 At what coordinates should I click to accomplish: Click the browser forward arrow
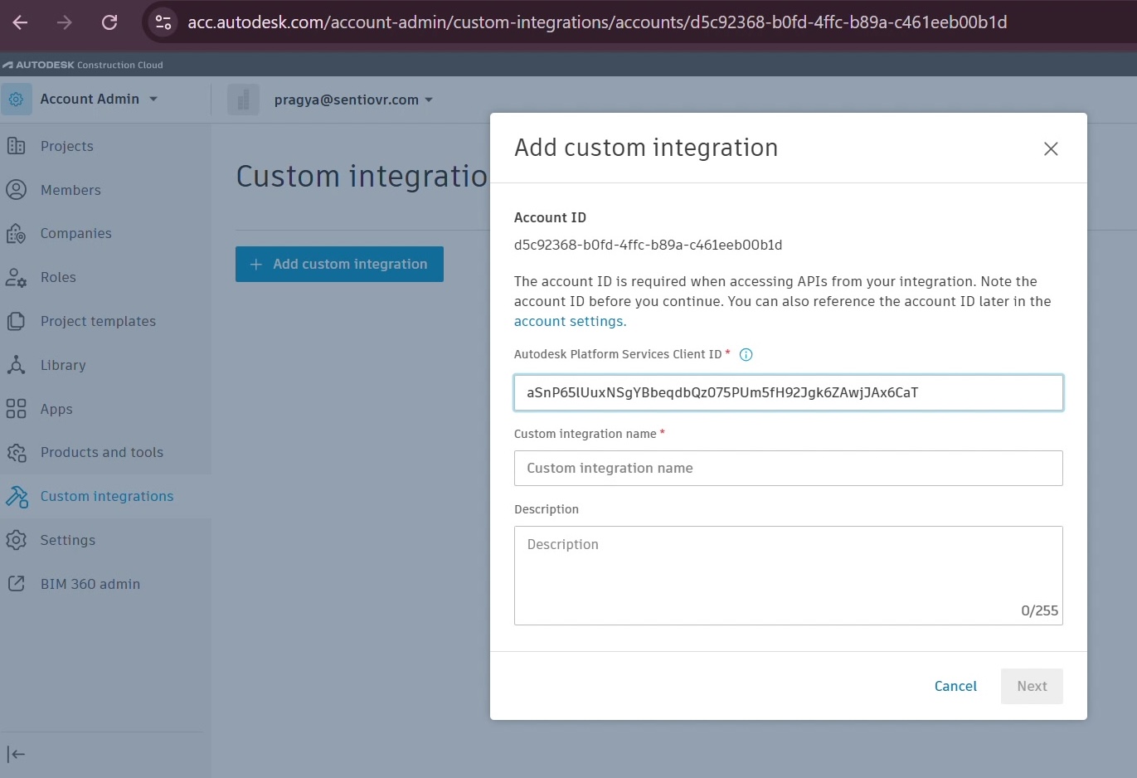pos(65,22)
